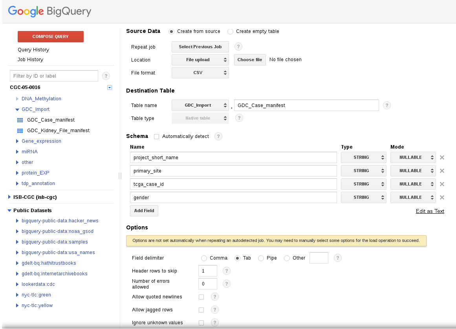Remove project_short_name field row

click(442, 157)
